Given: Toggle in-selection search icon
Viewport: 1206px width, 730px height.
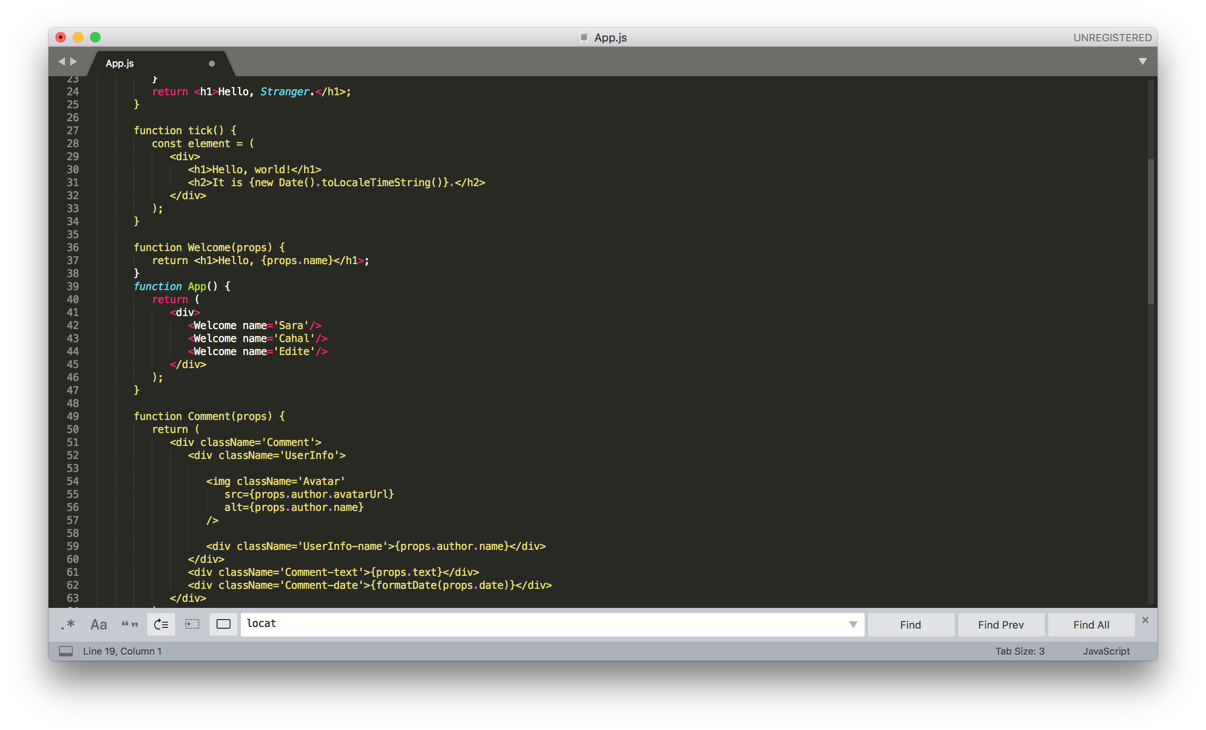Looking at the screenshot, I should [192, 625].
